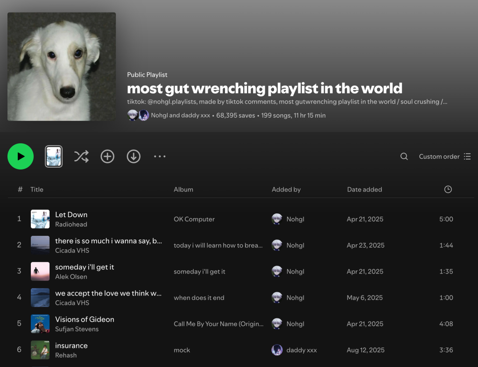Download the playlist for offline use
The height and width of the screenshot is (367, 478).
pos(134,156)
